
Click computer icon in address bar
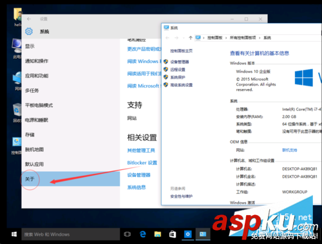198,38
